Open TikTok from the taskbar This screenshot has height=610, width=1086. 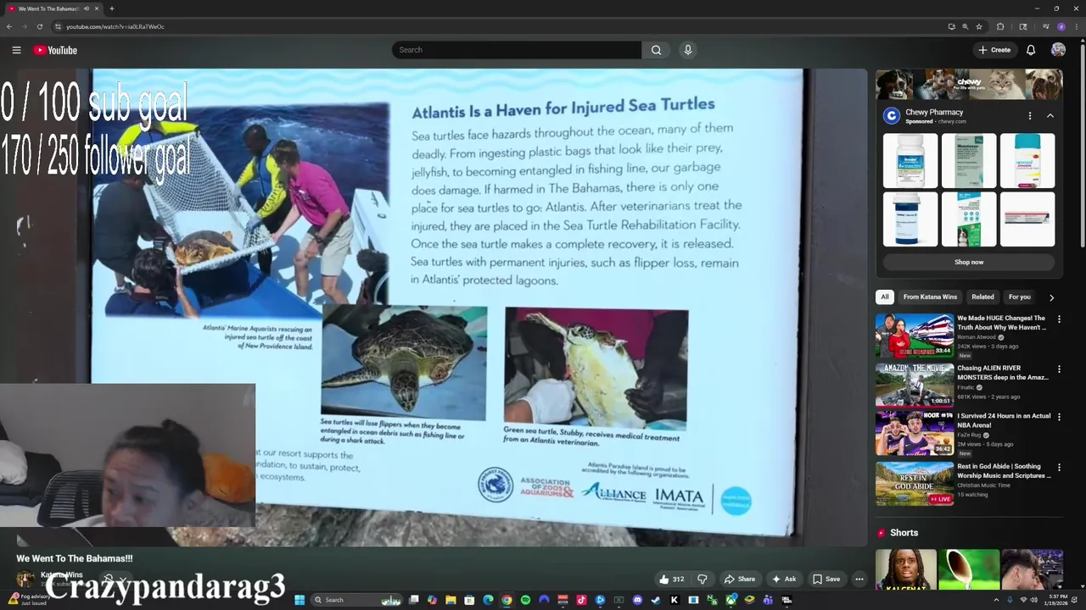click(581, 600)
